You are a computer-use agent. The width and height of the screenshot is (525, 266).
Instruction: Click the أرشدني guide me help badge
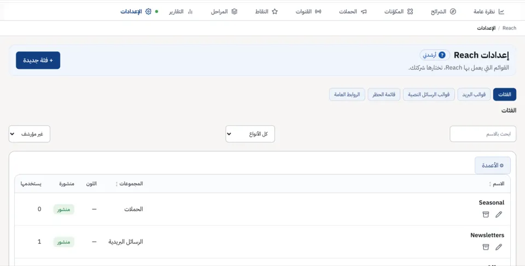(x=434, y=55)
